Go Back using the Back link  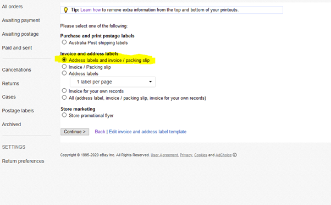(100, 132)
